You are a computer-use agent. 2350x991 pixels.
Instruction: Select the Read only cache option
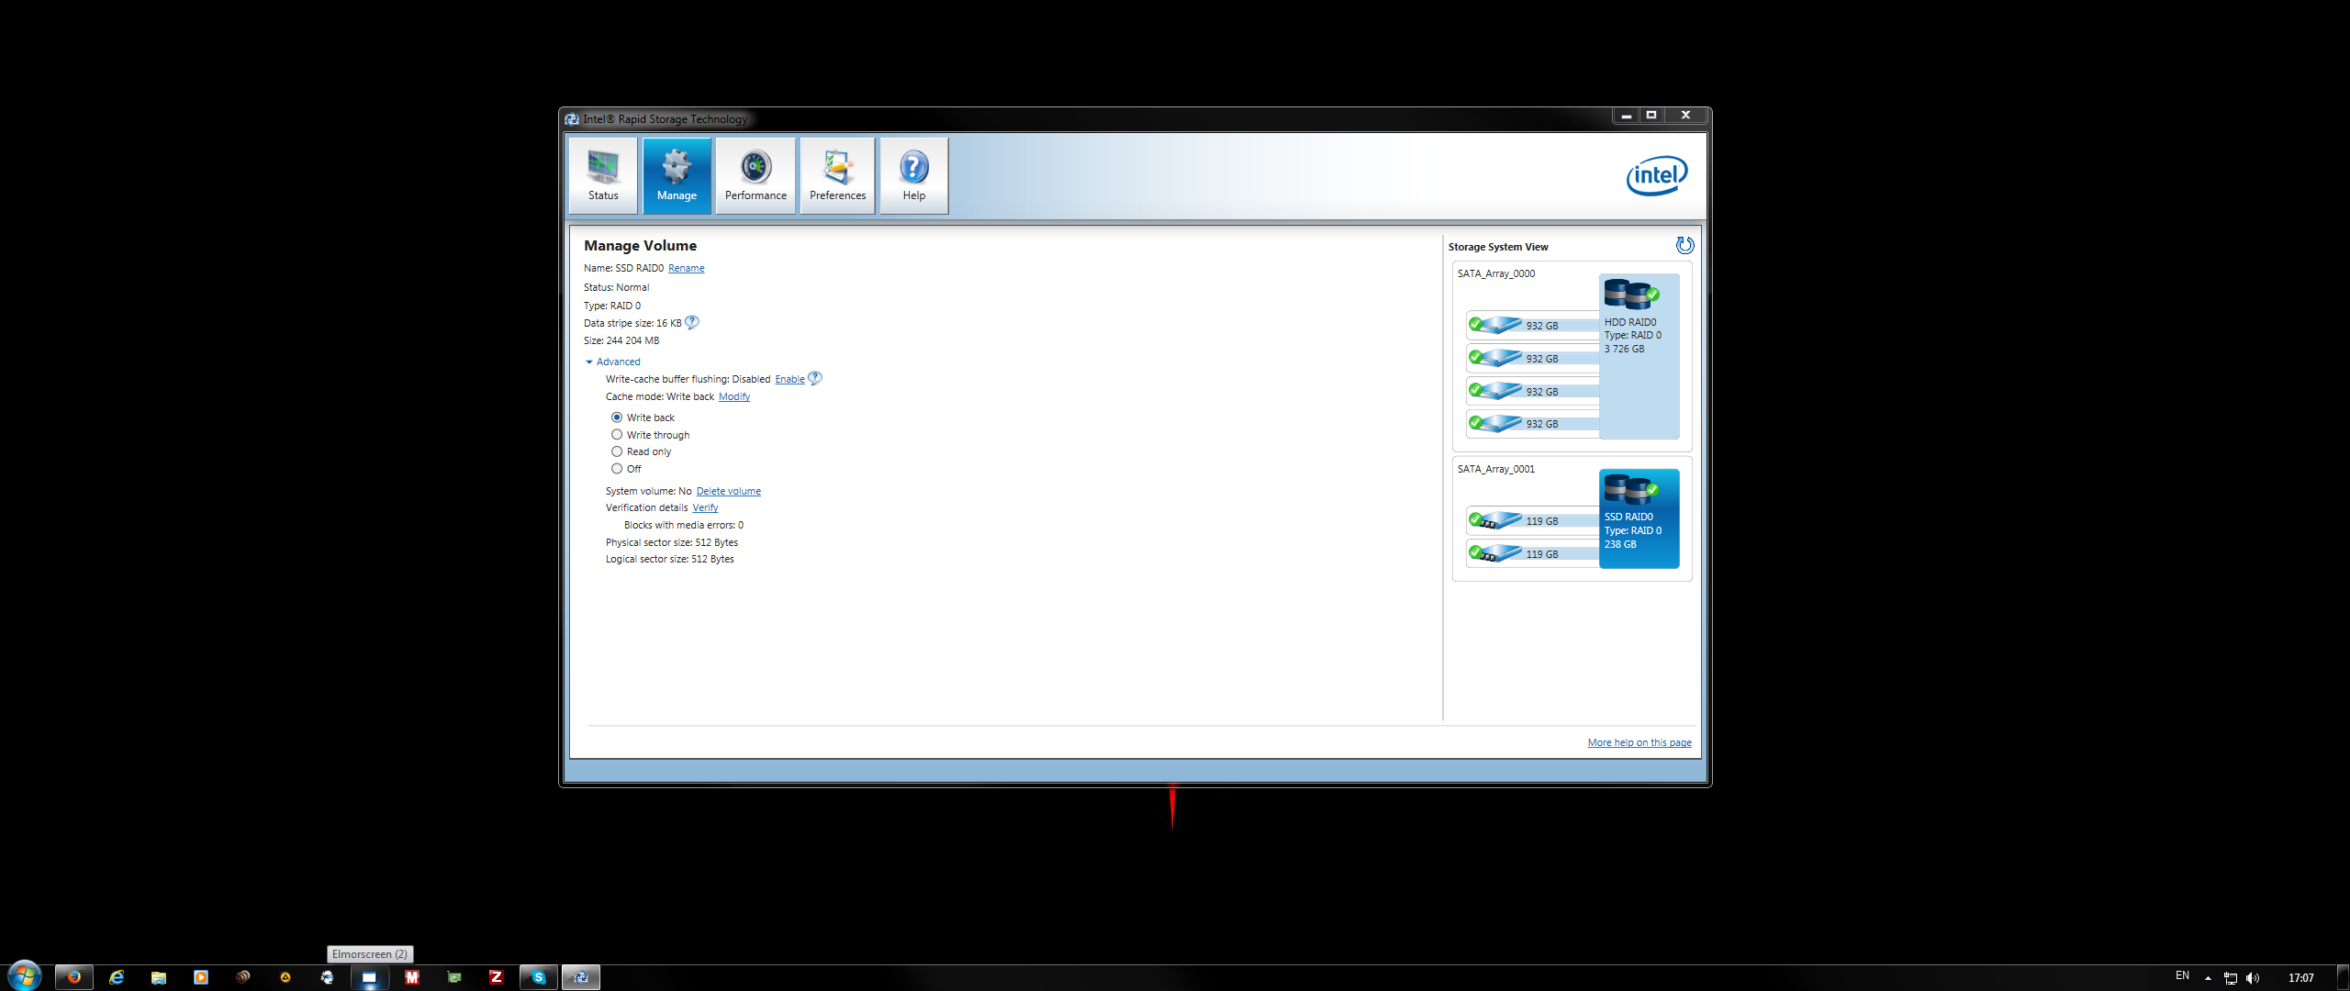point(617,451)
